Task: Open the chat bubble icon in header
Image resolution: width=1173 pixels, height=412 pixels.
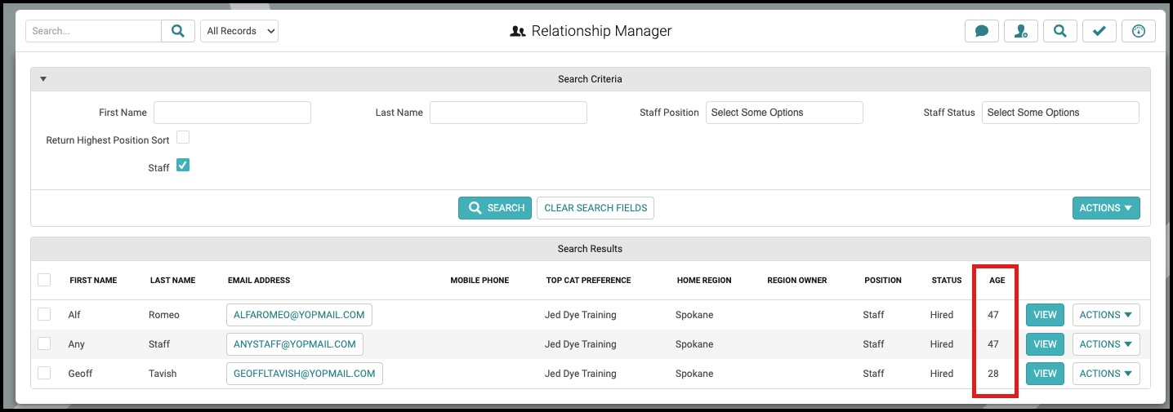Action: click(x=982, y=31)
